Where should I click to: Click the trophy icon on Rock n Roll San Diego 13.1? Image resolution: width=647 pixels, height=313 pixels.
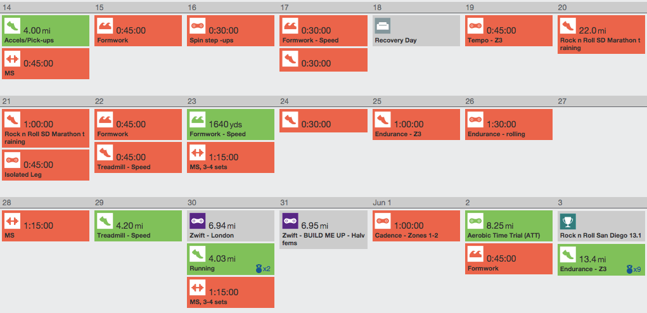(x=567, y=222)
